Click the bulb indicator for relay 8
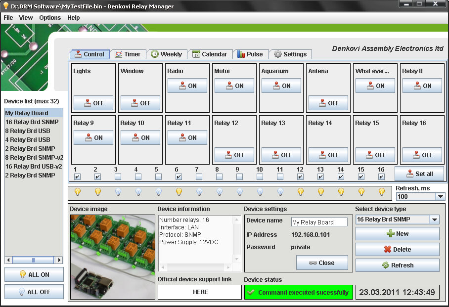Screen dimensions: 449x307 point(220,192)
